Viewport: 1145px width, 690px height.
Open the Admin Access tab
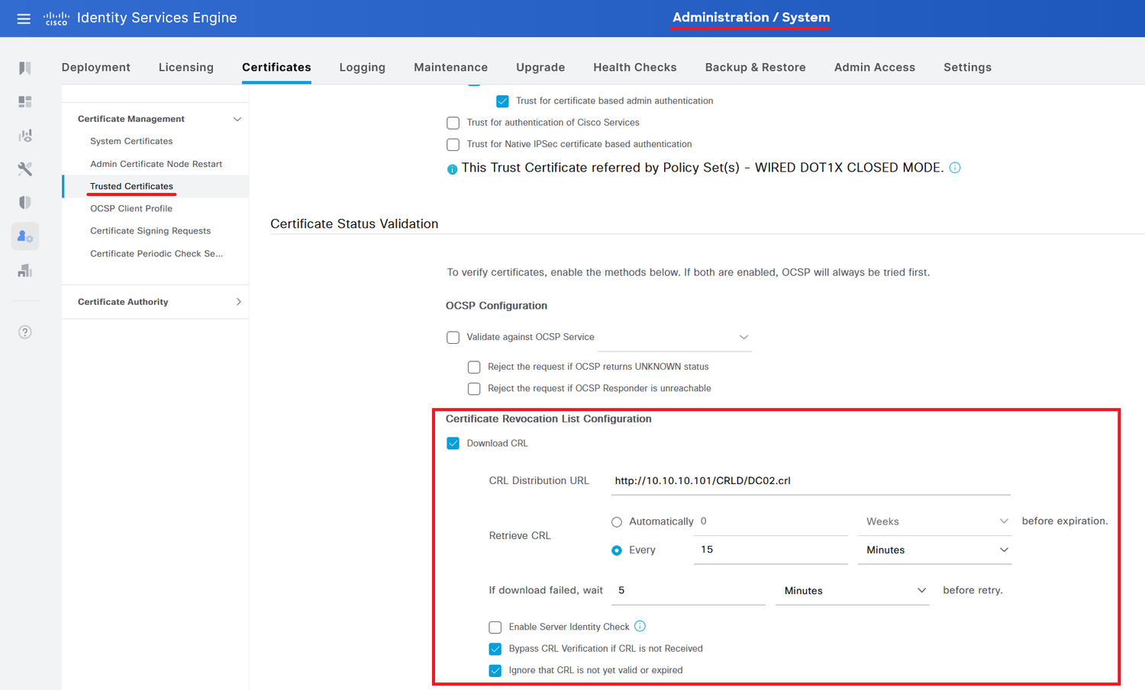coord(875,67)
